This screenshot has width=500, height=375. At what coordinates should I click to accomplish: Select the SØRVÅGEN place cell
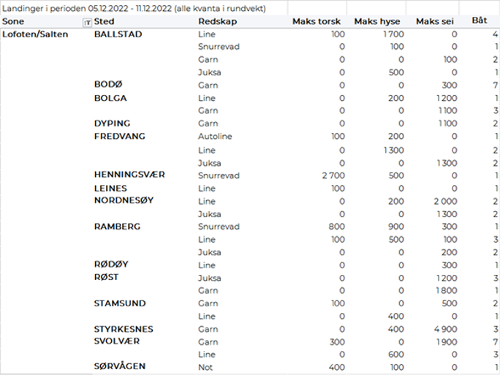[120, 367]
